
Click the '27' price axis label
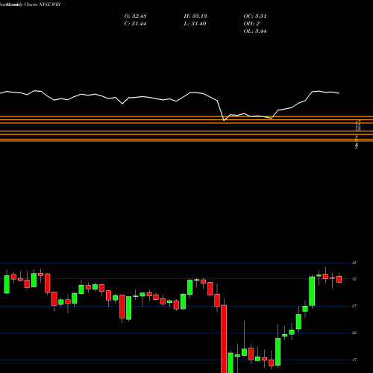coord(354,306)
